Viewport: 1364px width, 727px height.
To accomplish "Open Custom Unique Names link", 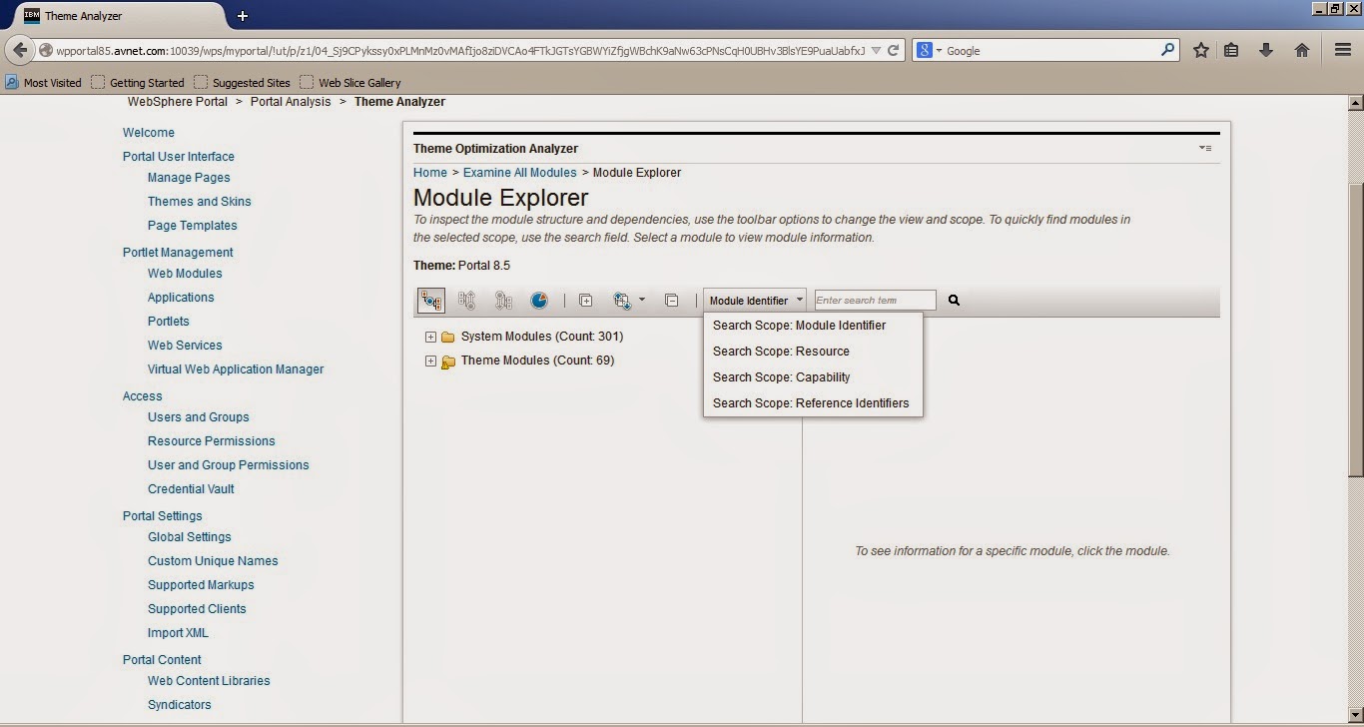I will click(213, 561).
